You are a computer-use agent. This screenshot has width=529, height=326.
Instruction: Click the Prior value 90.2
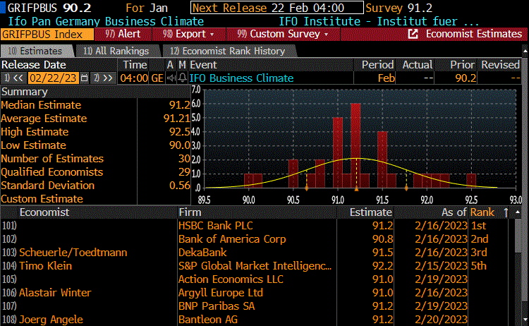(466, 78)
